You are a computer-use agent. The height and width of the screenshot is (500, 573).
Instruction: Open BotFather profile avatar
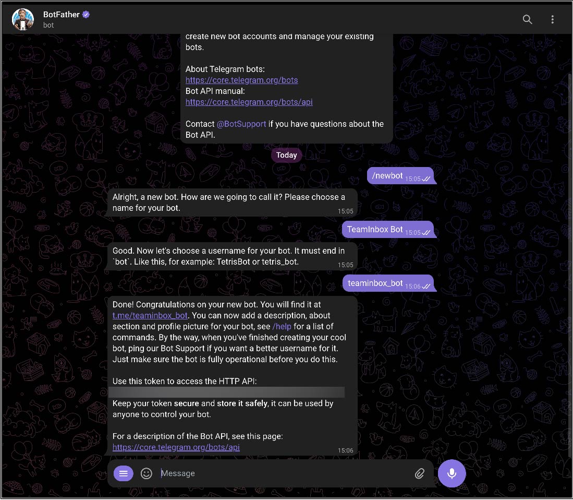(23, 19)
